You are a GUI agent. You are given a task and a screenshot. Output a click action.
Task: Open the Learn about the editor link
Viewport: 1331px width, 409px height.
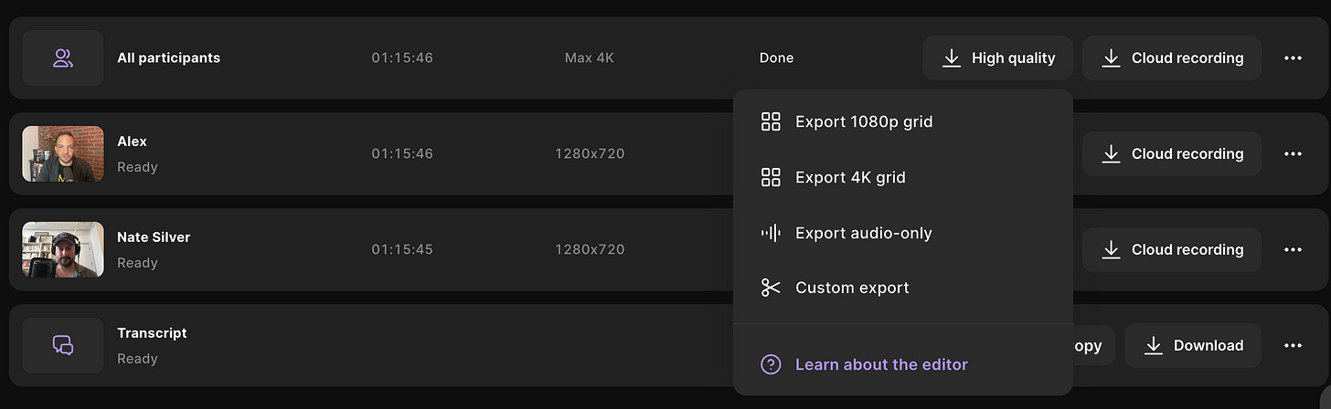[x=881, y=365]
